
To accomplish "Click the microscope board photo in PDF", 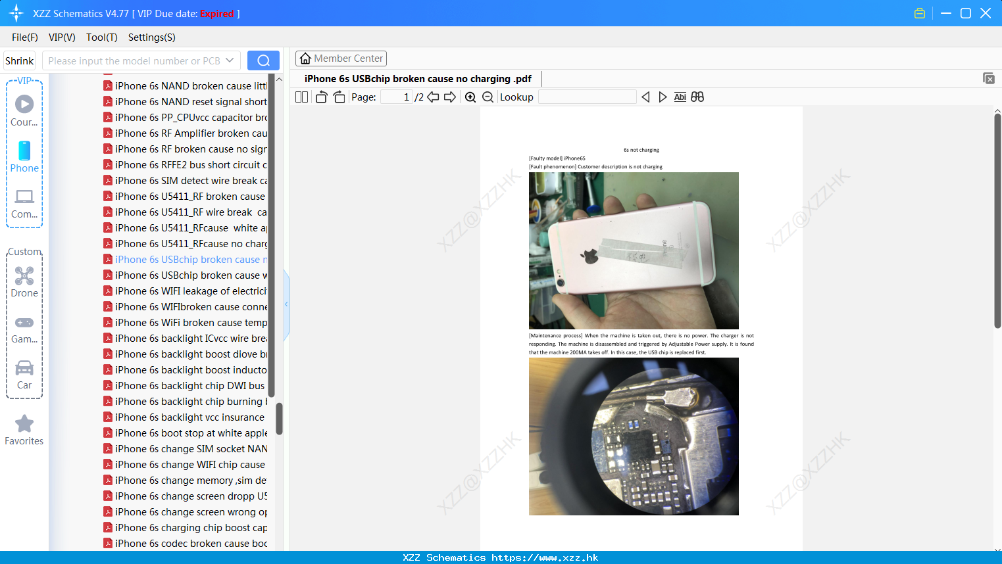I will [x=634, y=436].
